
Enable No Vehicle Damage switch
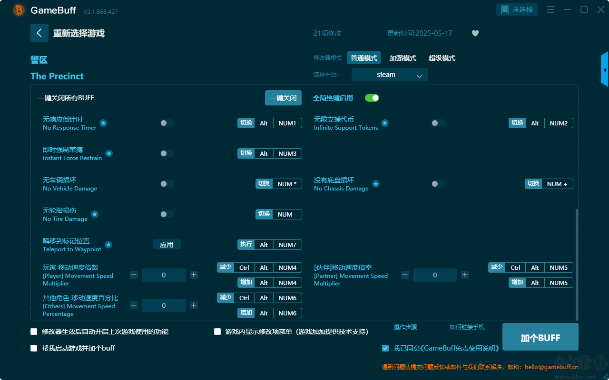(167, 184)
